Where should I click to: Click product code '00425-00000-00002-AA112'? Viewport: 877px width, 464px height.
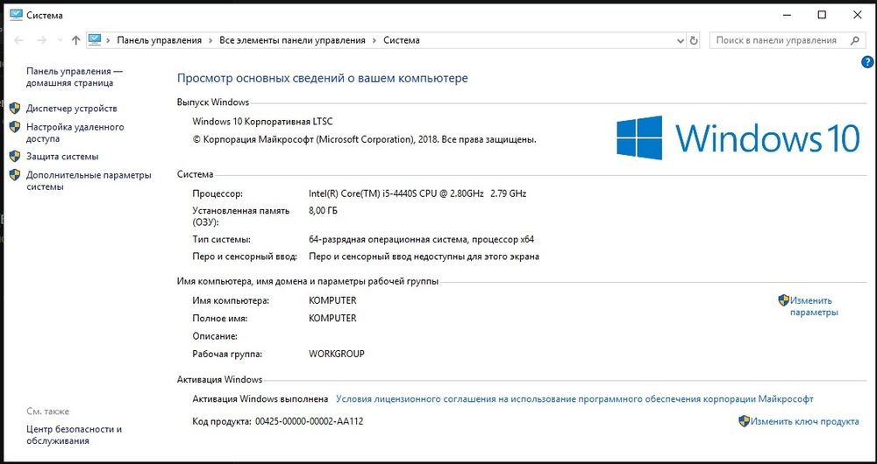click(x=309, y=422)
